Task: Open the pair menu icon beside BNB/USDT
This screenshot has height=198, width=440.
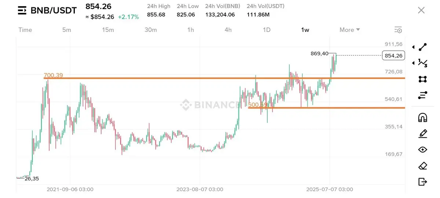Action: point(22,10)
